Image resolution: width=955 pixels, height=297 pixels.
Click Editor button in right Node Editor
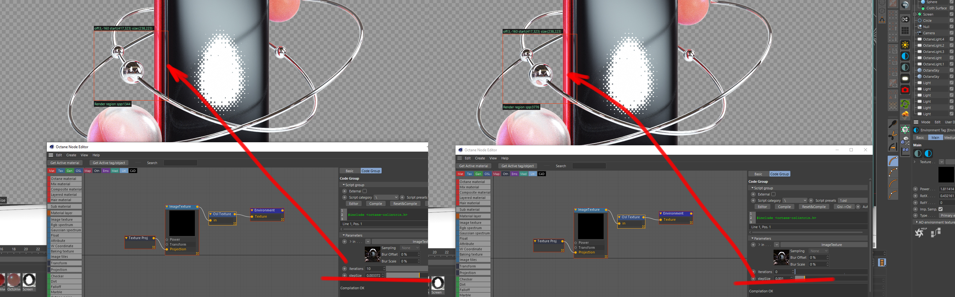(x=763, y=207)
